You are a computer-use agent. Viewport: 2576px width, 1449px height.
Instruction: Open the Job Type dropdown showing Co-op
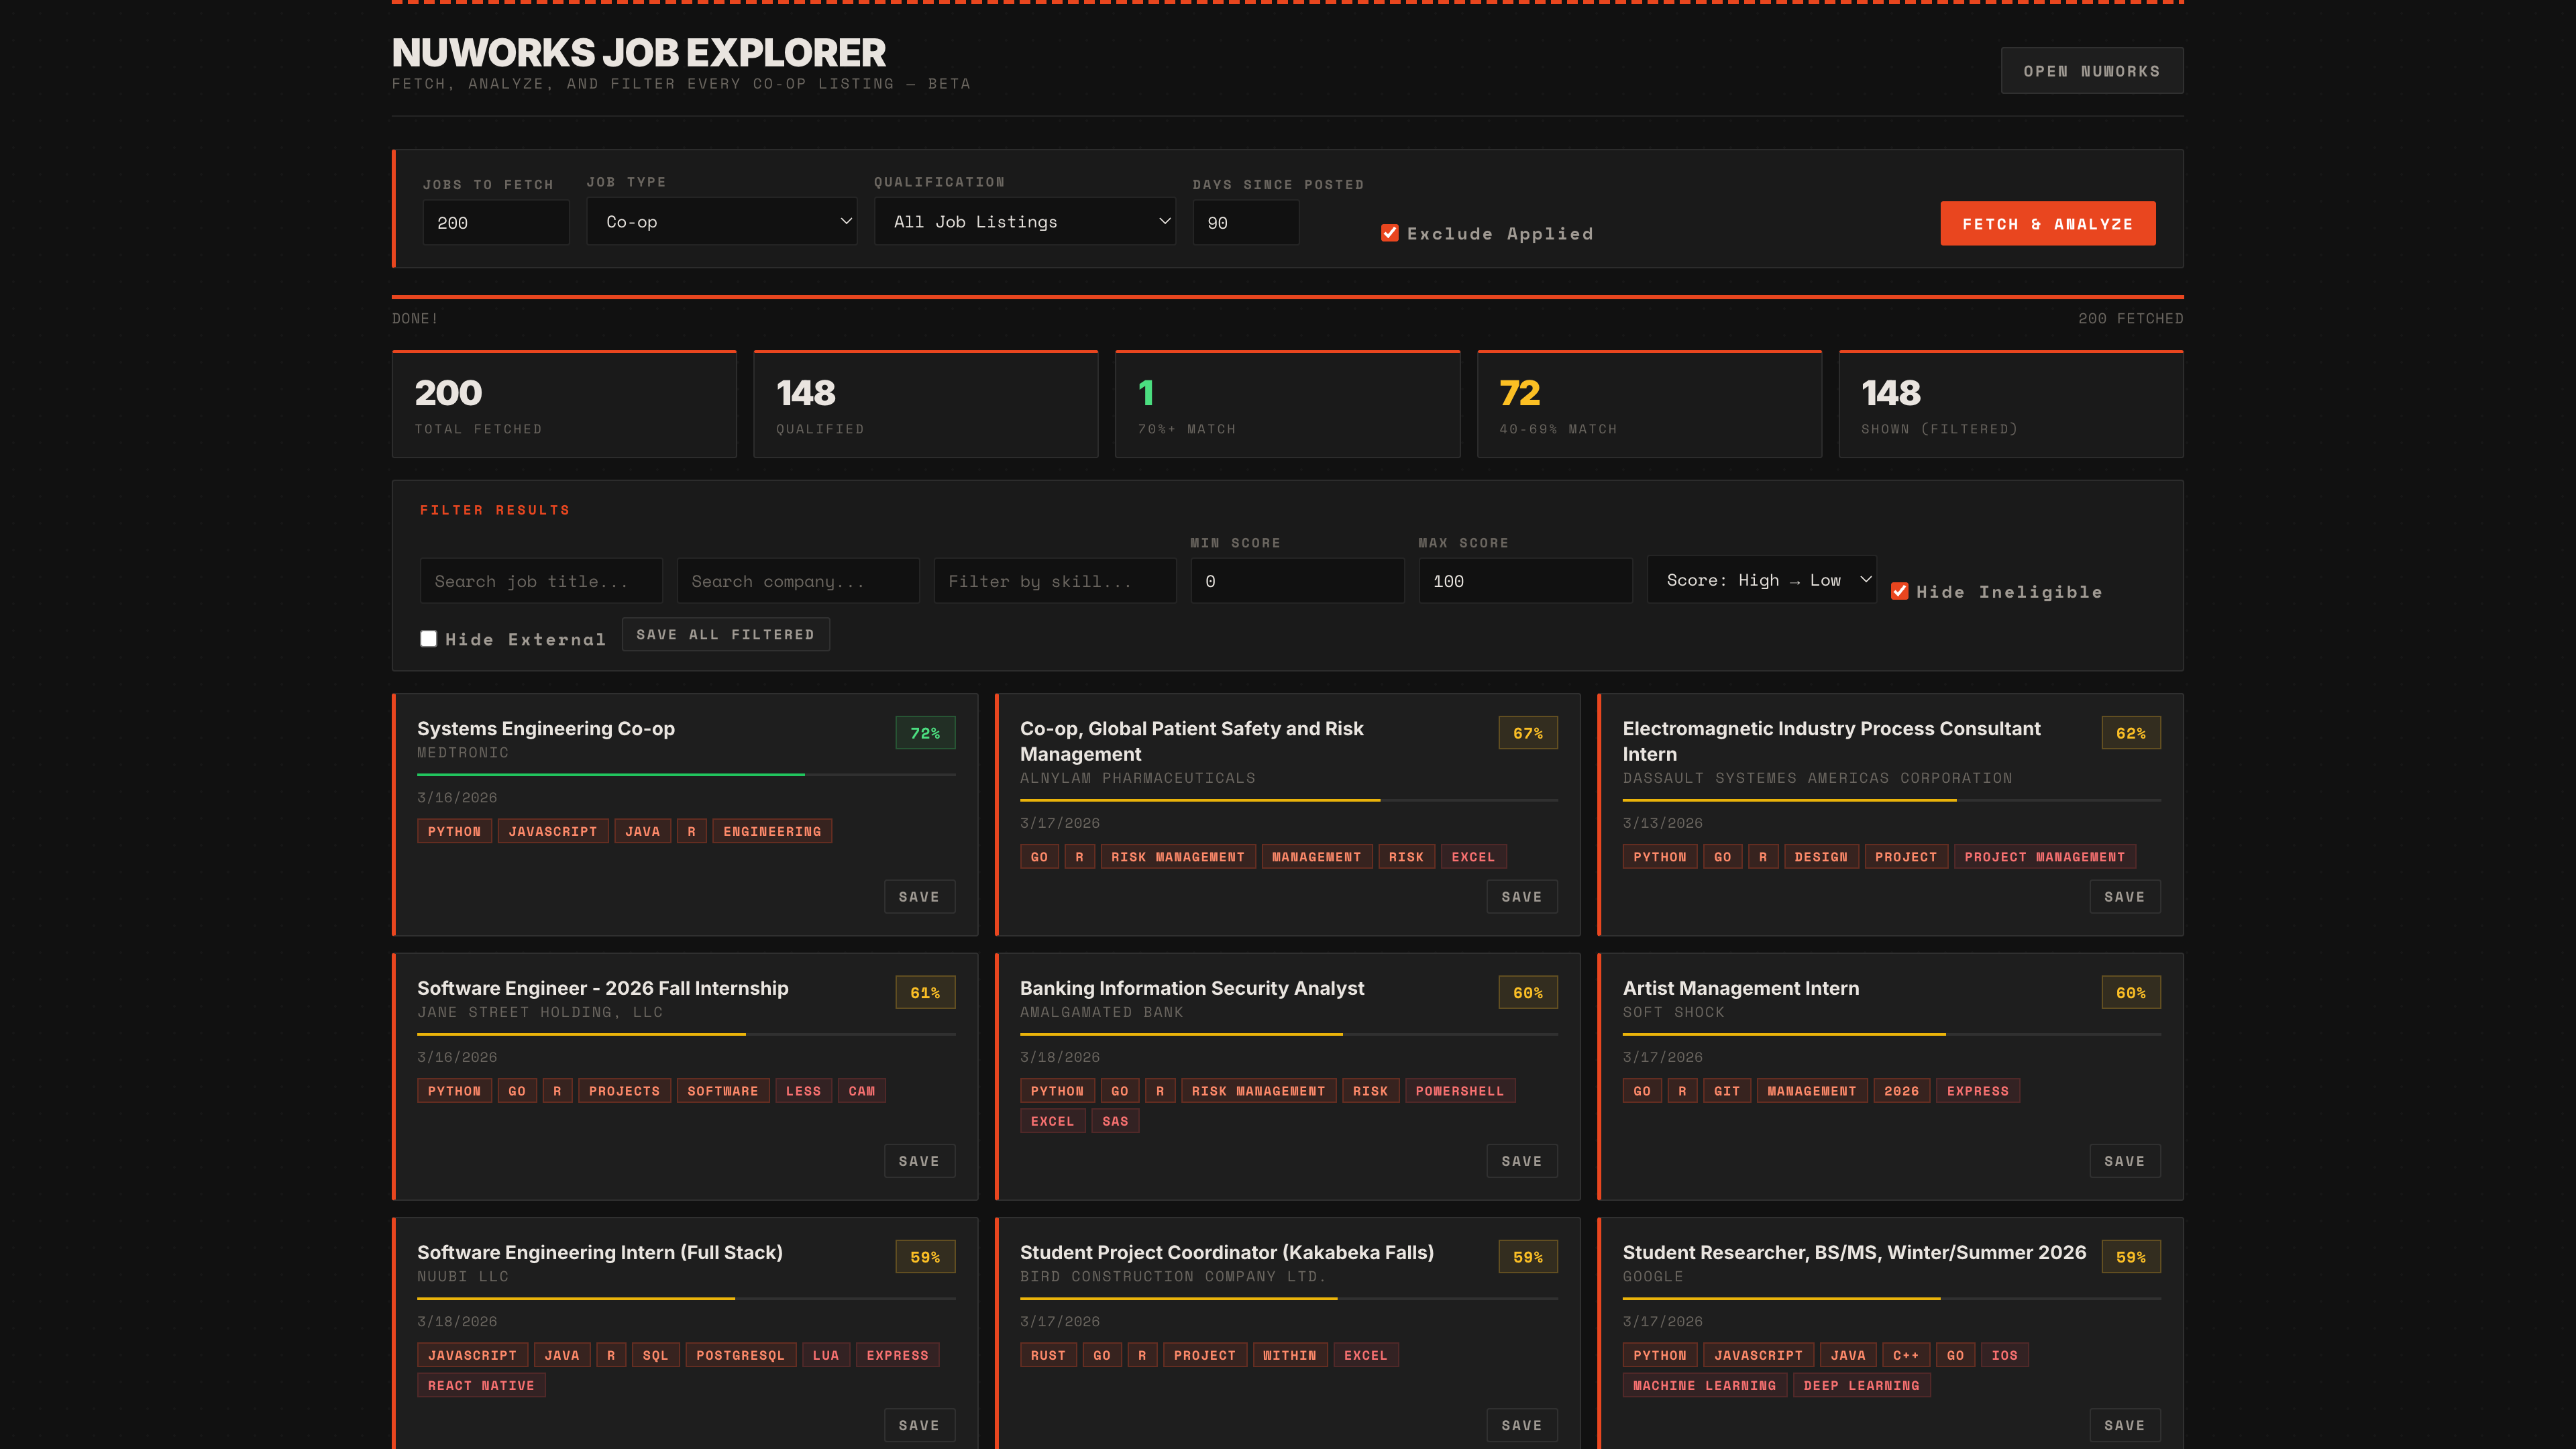click(721, 221)
